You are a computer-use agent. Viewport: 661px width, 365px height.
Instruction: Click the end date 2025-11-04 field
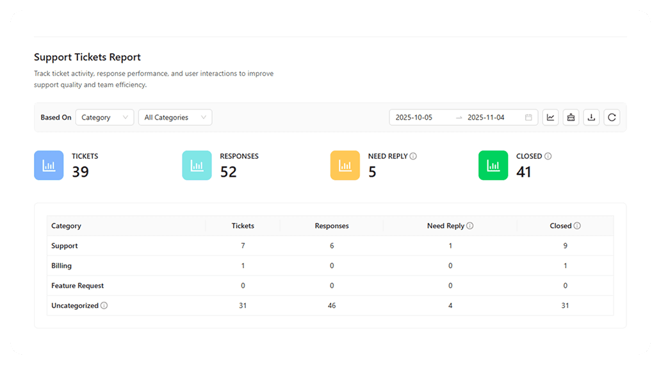[486, 117]
